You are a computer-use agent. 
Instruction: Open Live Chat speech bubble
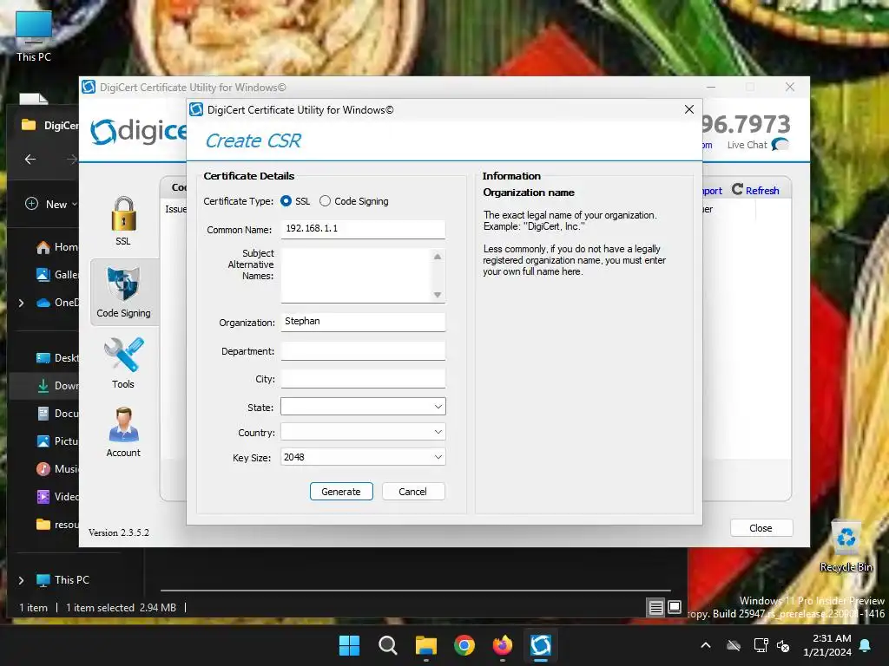pos(780,145)
